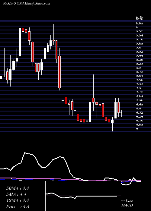This screenshot has width=151, height=211.
Task: Select the 4.24 price axis label
Action: [140, 116]
